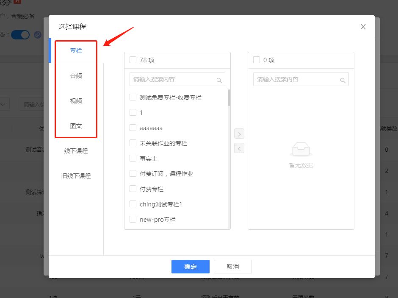Click the blue link icon beside the status switch
Screen dimensions: 398x298
tap(38, 35)
